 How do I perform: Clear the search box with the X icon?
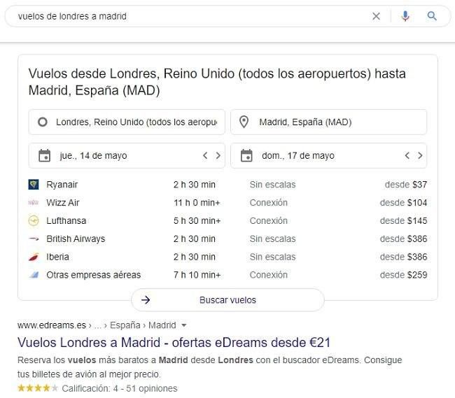tap(376, 16)
